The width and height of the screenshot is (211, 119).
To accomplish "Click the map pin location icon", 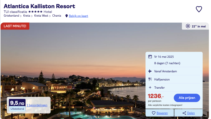I will click(66, 16).
